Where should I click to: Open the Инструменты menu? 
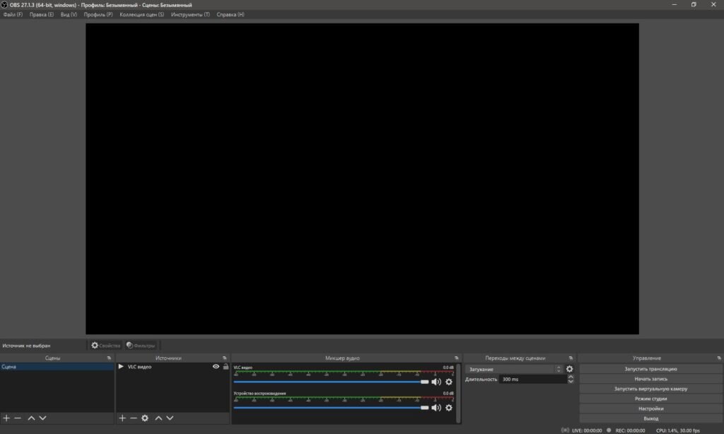point(190,14)
